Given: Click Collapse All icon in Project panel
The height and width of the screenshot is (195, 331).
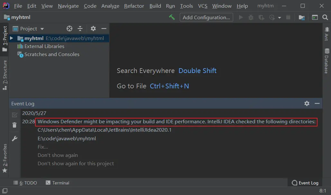Looking at the screenshot, I should click(x=80, y=28).
